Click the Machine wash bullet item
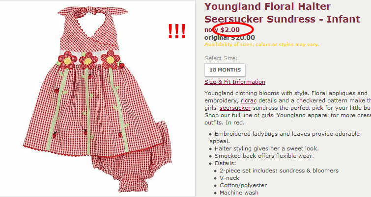Screen dimensions: 371x197 click(x=239, y=193)
